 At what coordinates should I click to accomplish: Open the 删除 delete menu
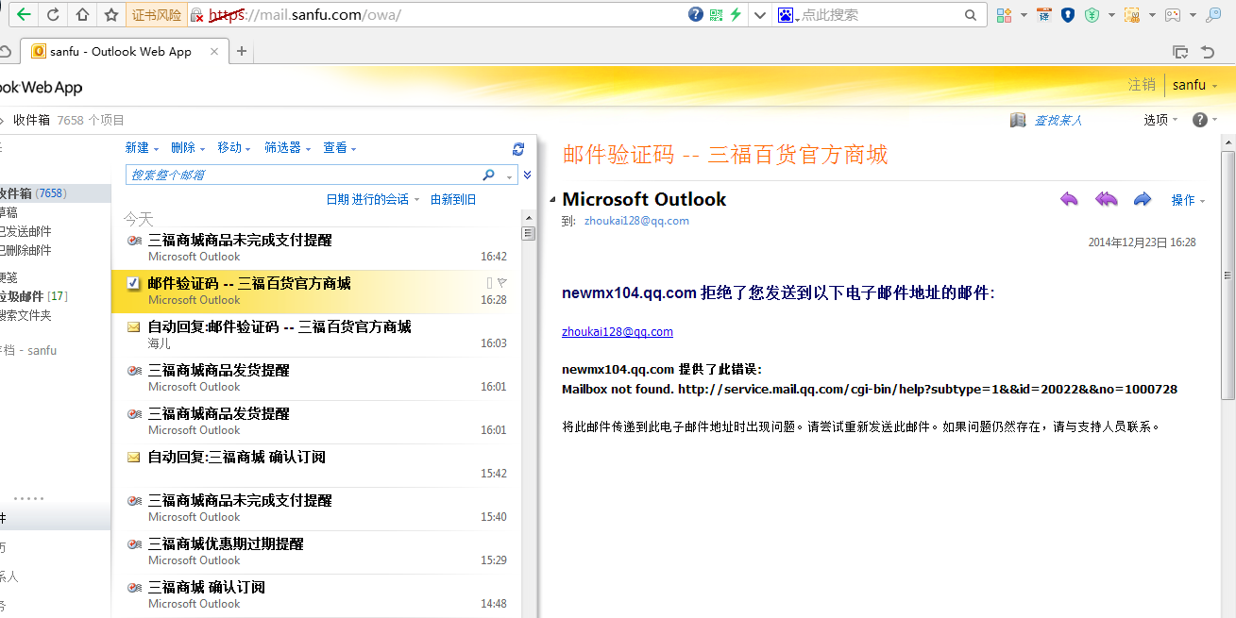pos(188,148)
